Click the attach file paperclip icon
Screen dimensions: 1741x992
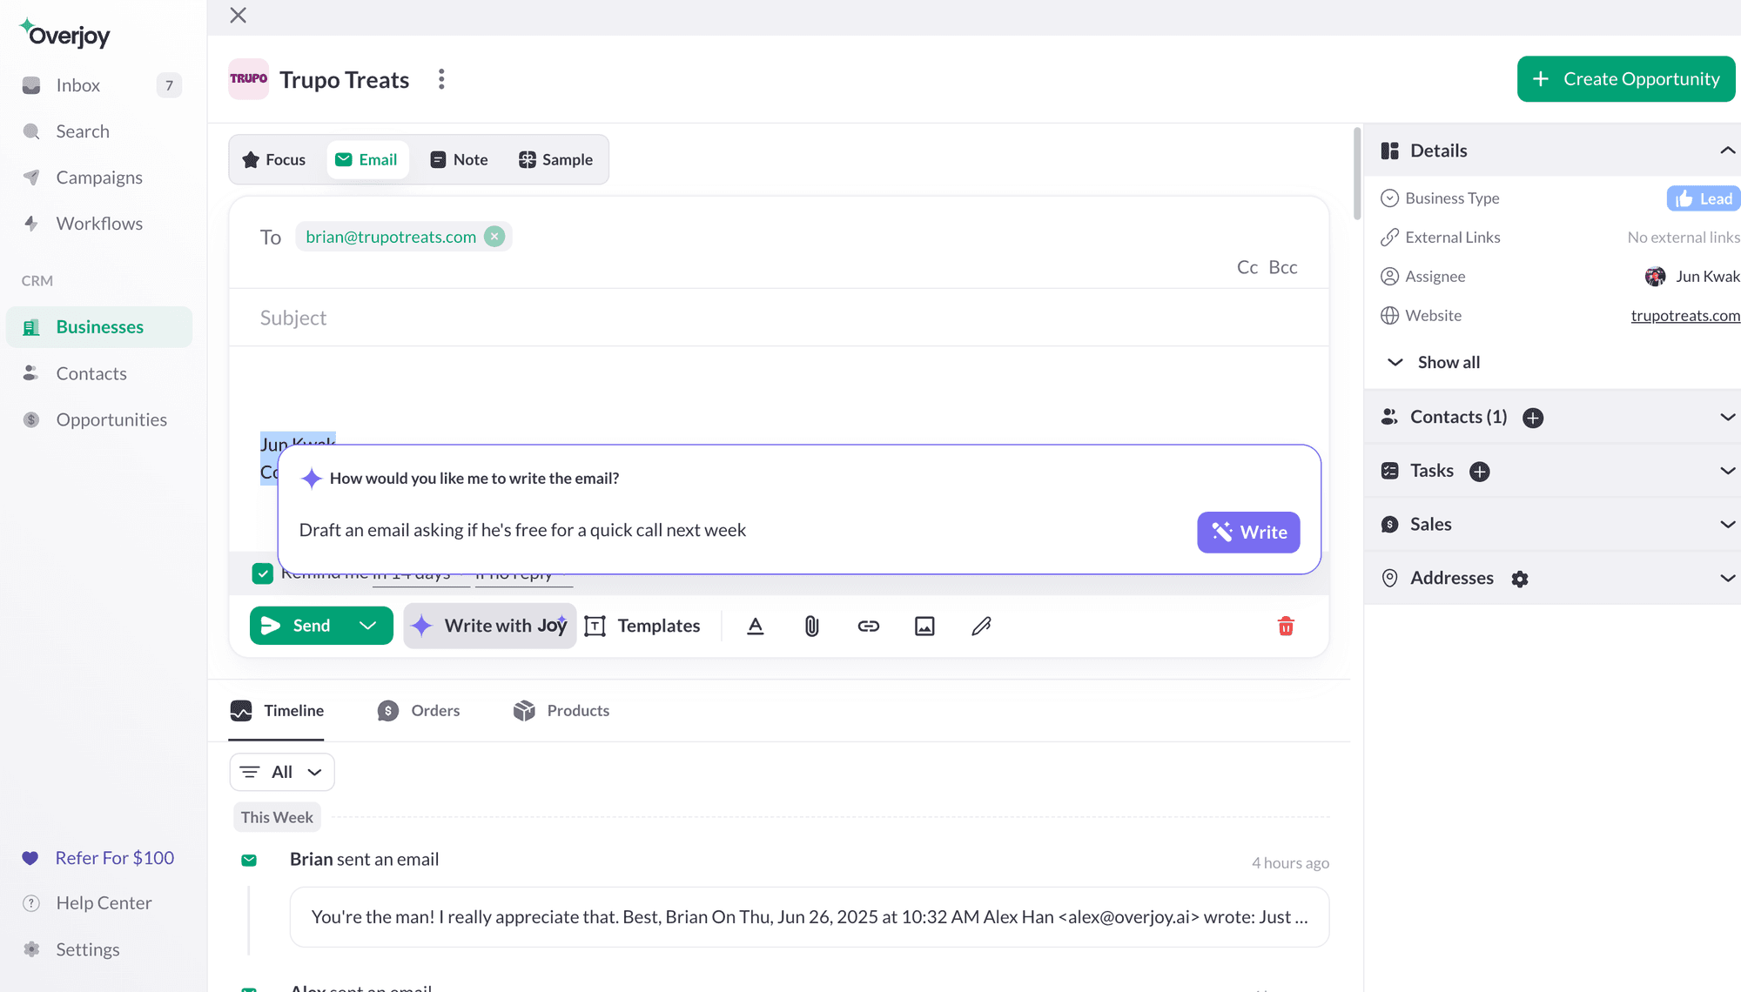811,626
